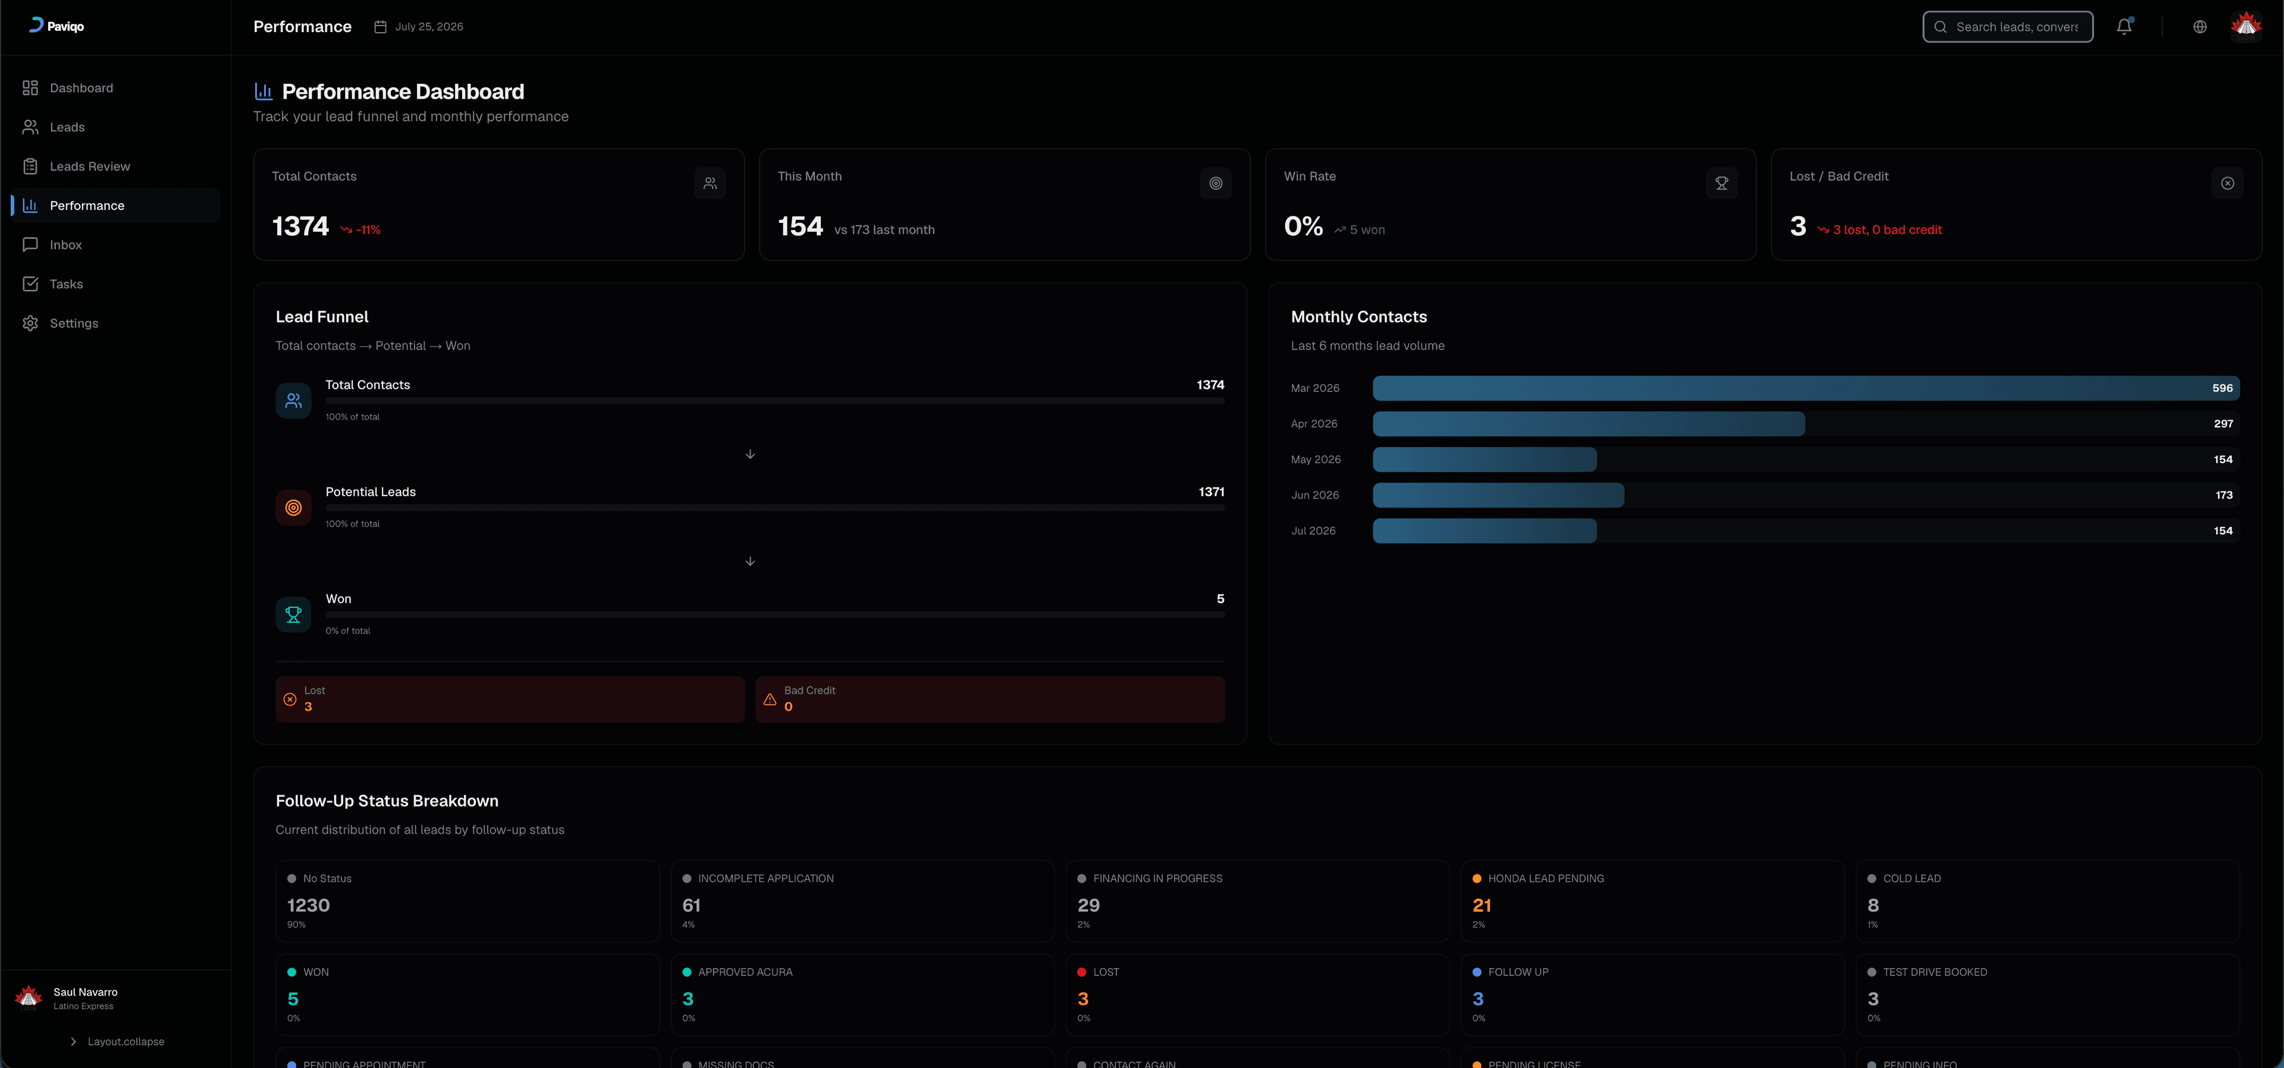Click the Paviqo logo in sidebar
The width and height of the screenshot is (2284, 1068).
[x=57, y=26]
